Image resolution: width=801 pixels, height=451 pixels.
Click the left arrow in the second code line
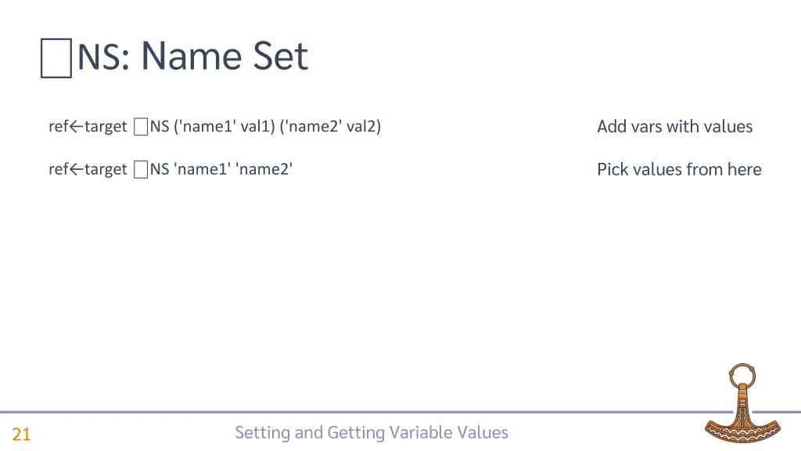pos(76,169)
